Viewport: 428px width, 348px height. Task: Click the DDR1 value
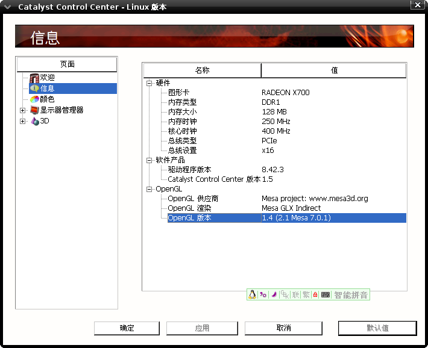point(271,102)
